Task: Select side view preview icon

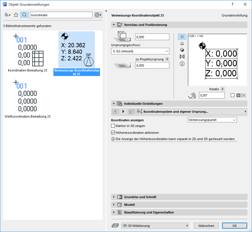Action: (x=182, y=44)
